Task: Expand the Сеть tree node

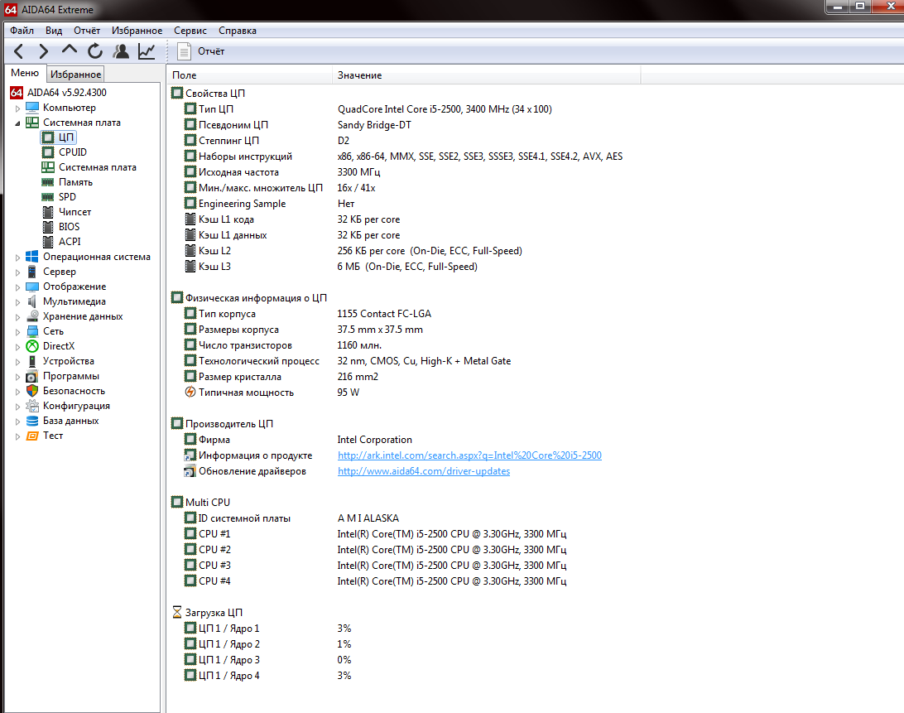Action: (x=18, y=332)
